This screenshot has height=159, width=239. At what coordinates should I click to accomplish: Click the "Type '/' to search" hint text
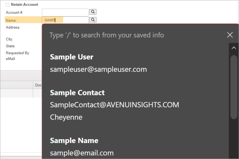click(106, 35)
